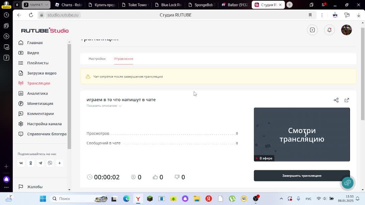Switch to the Toilet Tower browser tab
The width and height of the screenshot is (365, 205).
pyautogui.click(x=135, y=5)
